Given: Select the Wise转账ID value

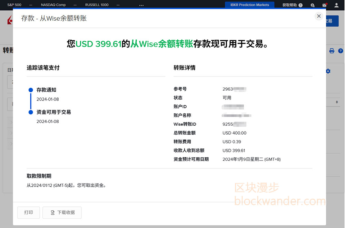Looking at the screenshot, I should [234, 124].
